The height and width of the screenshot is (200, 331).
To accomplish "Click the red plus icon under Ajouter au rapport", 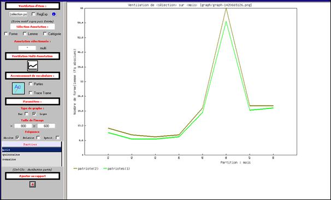I will (32, 184).
